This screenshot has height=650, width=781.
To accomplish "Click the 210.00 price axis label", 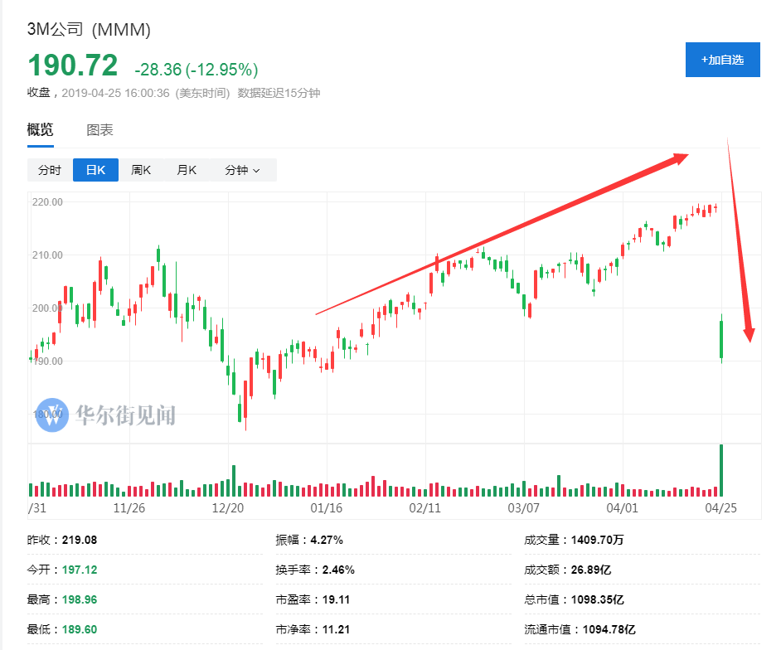I will 47,255.
